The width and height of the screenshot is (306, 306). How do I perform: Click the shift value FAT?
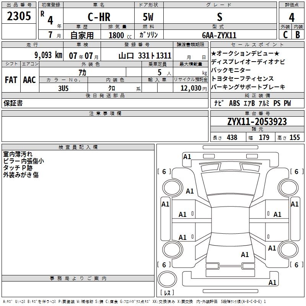click(11, 80)
